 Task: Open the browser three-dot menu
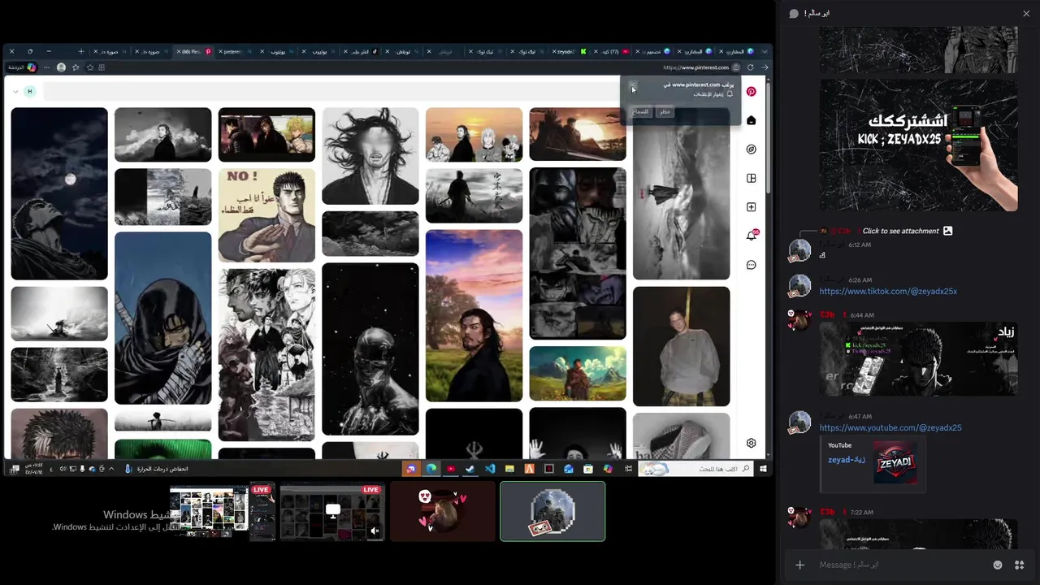coord(48,67)
